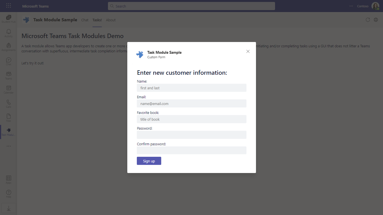Click the globe open-in-website icon
The image size is (383, 215).
coord(376,20)
